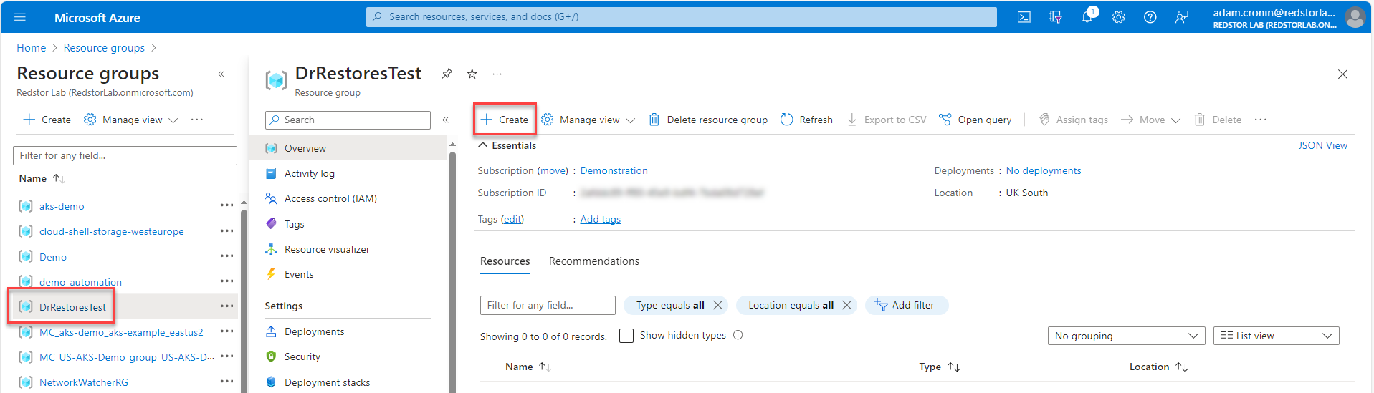
Task: Open portal settings gear in header
Action: 1119,17
